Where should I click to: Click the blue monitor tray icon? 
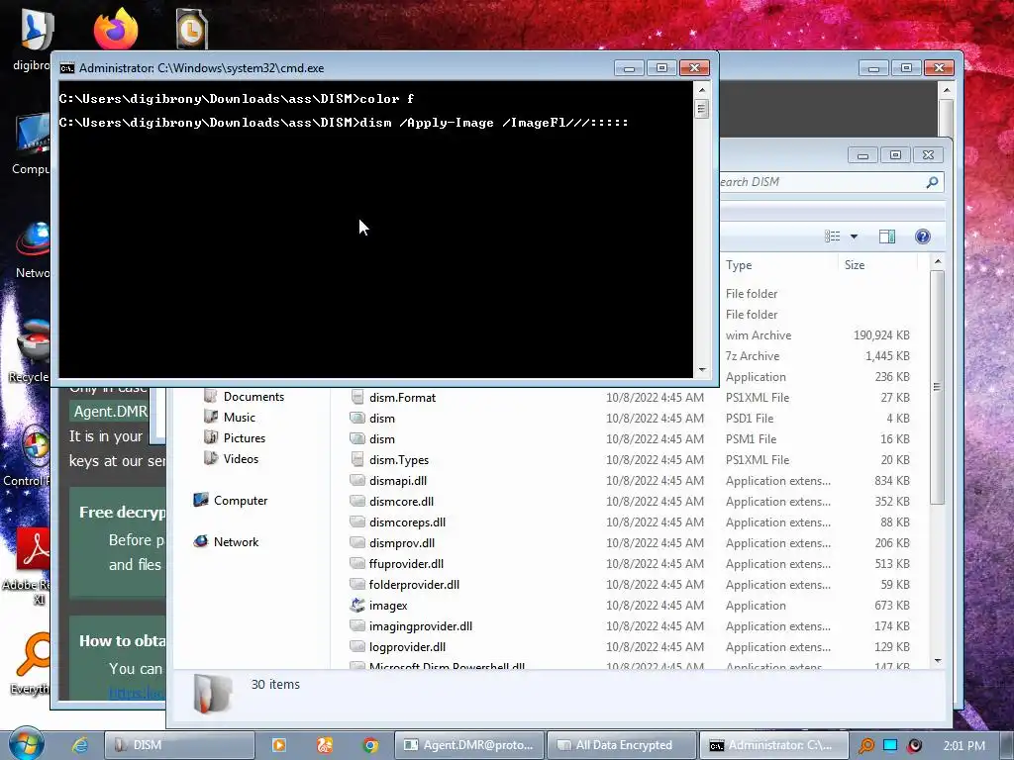point(890,745)
